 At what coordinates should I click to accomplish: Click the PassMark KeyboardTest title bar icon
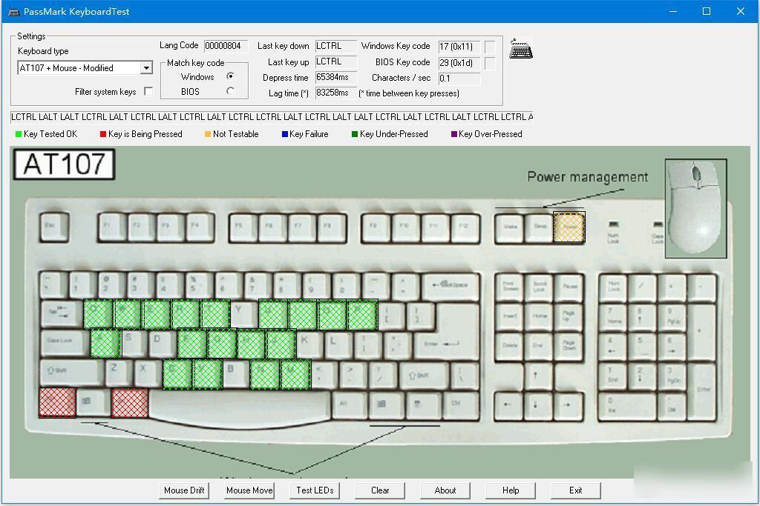[x=13, y=11]
